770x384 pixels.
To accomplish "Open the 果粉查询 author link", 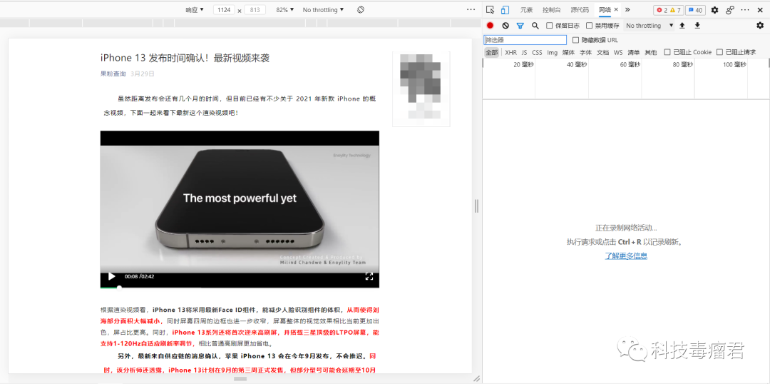I will pos(113,74).
